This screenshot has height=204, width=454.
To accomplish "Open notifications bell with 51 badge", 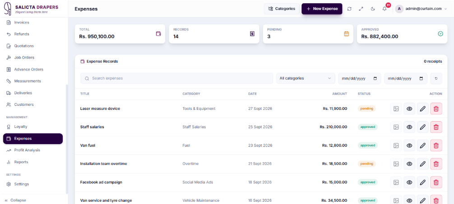I will [385, 9].
